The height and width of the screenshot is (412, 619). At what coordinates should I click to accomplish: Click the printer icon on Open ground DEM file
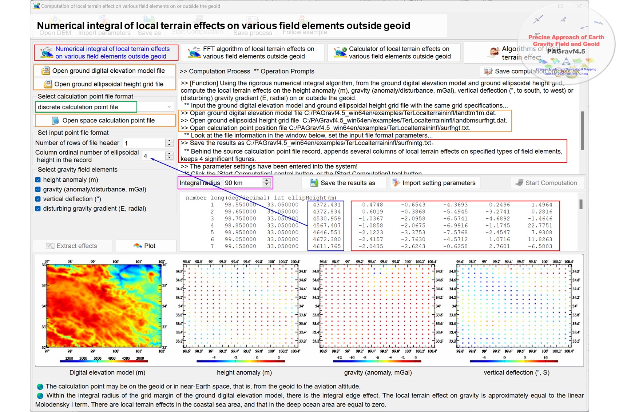pos(46,71)
